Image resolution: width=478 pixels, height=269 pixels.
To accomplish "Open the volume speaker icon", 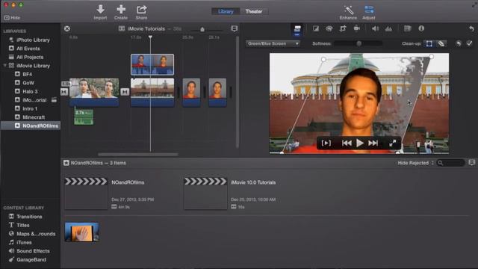I will pos(375,28).
